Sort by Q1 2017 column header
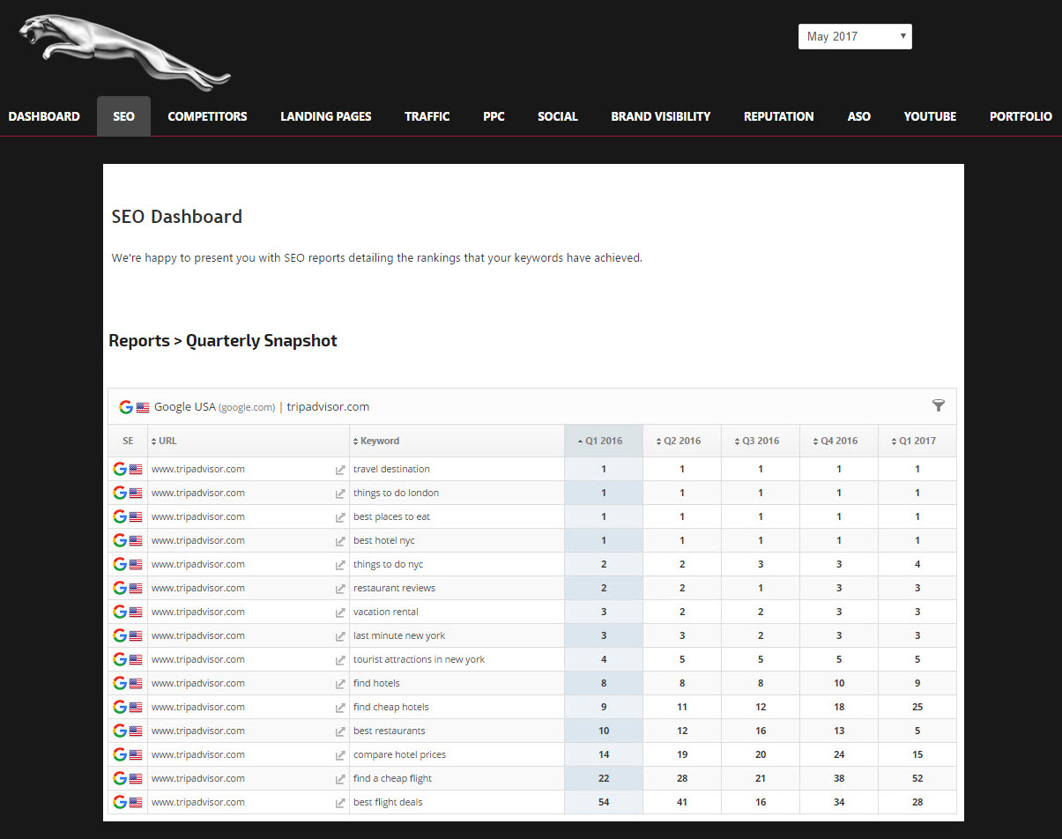Viewport: 1062px width, 839px height. coord(917,441)
